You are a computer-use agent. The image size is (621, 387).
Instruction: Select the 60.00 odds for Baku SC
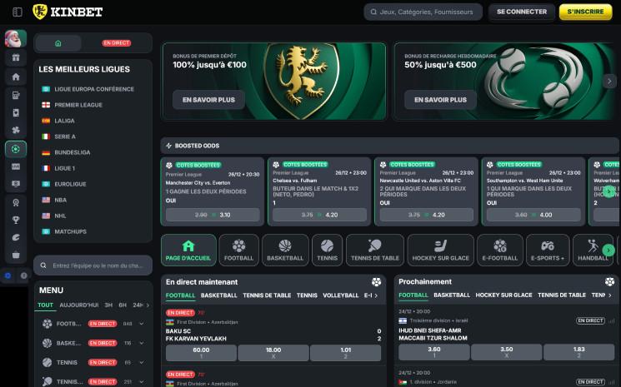click(201, 352)
